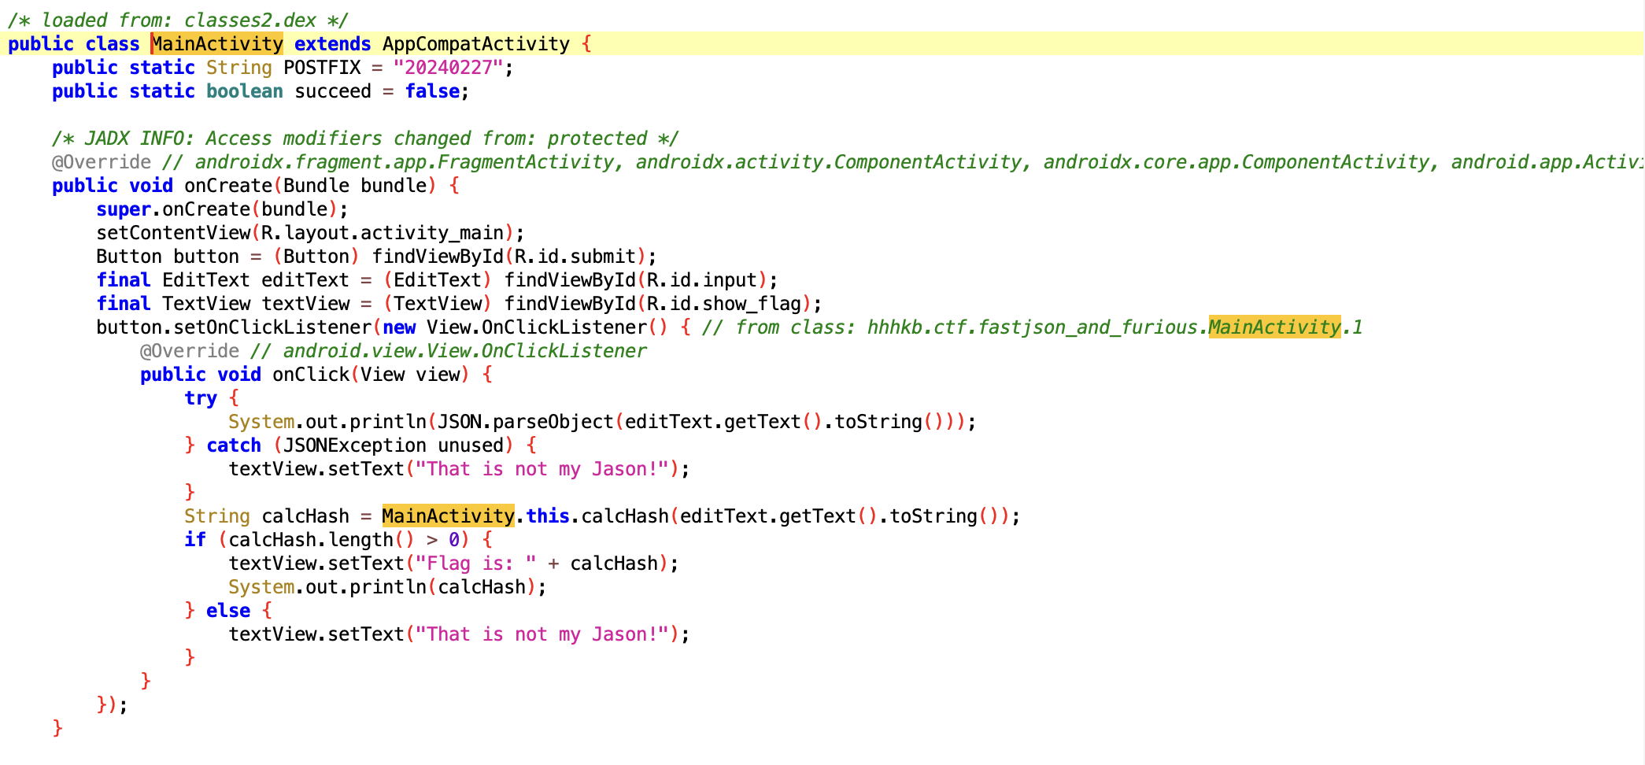Select onCreate in the method declaration line
Screen dimensions: 1645x765
click(x=228, y=186)
